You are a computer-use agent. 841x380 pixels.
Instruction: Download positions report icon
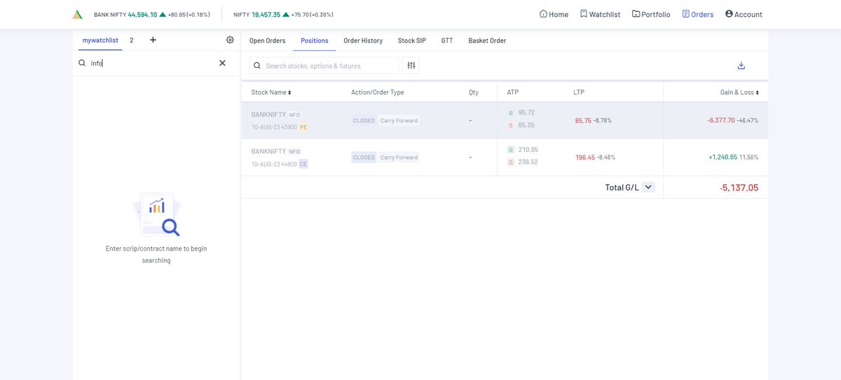(741, 66)
